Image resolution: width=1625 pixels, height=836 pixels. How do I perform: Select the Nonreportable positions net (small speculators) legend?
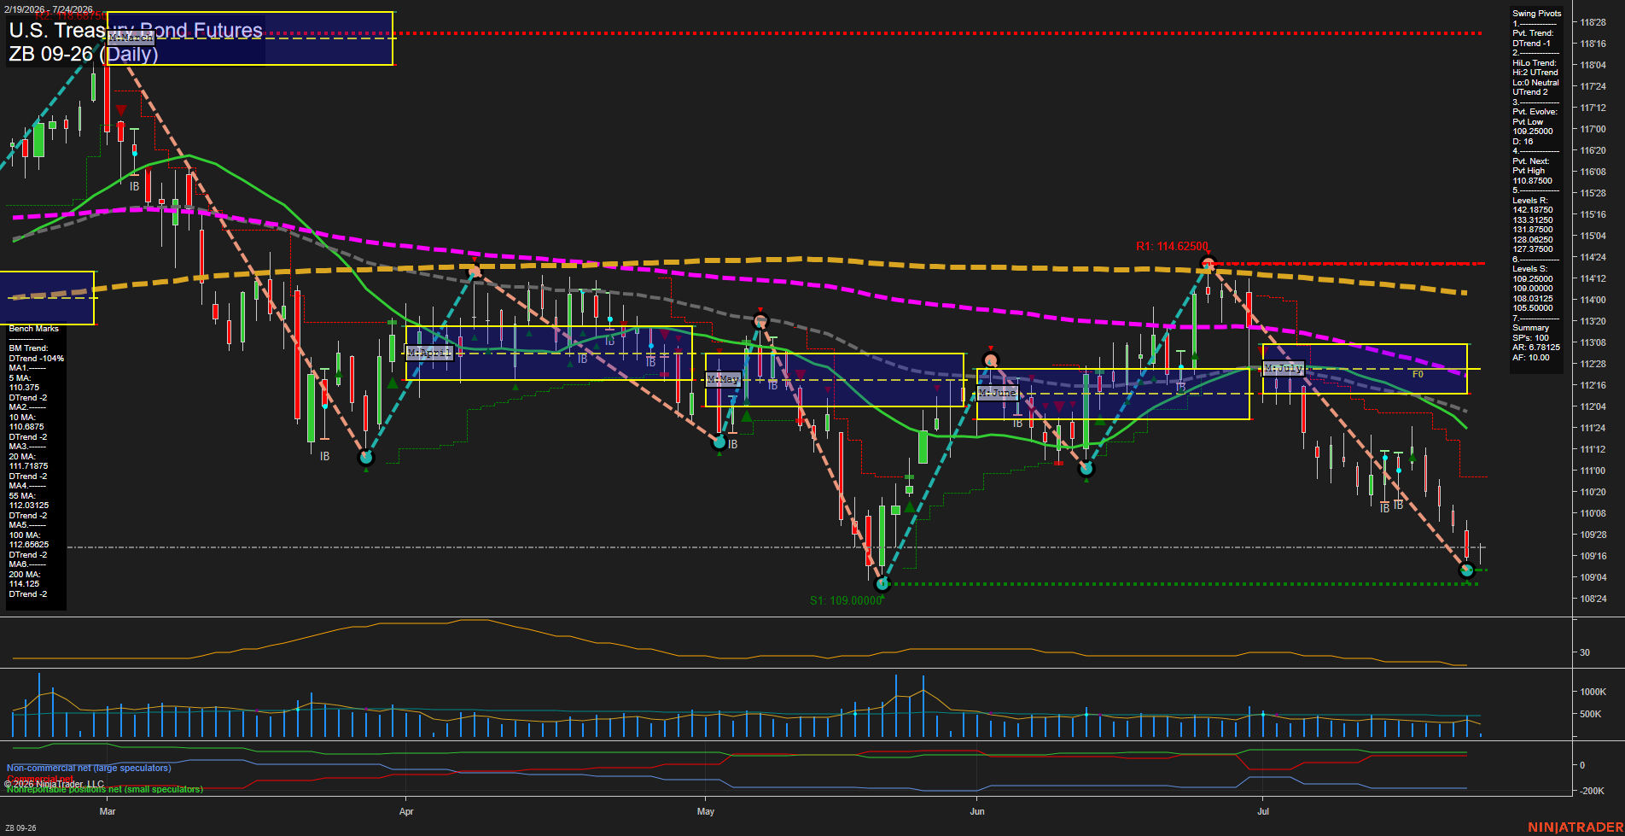105,790
